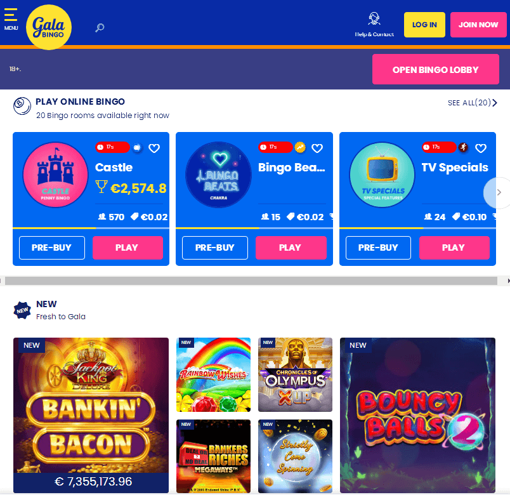Expand See All (20) bingo rooms

click(473, 103)
